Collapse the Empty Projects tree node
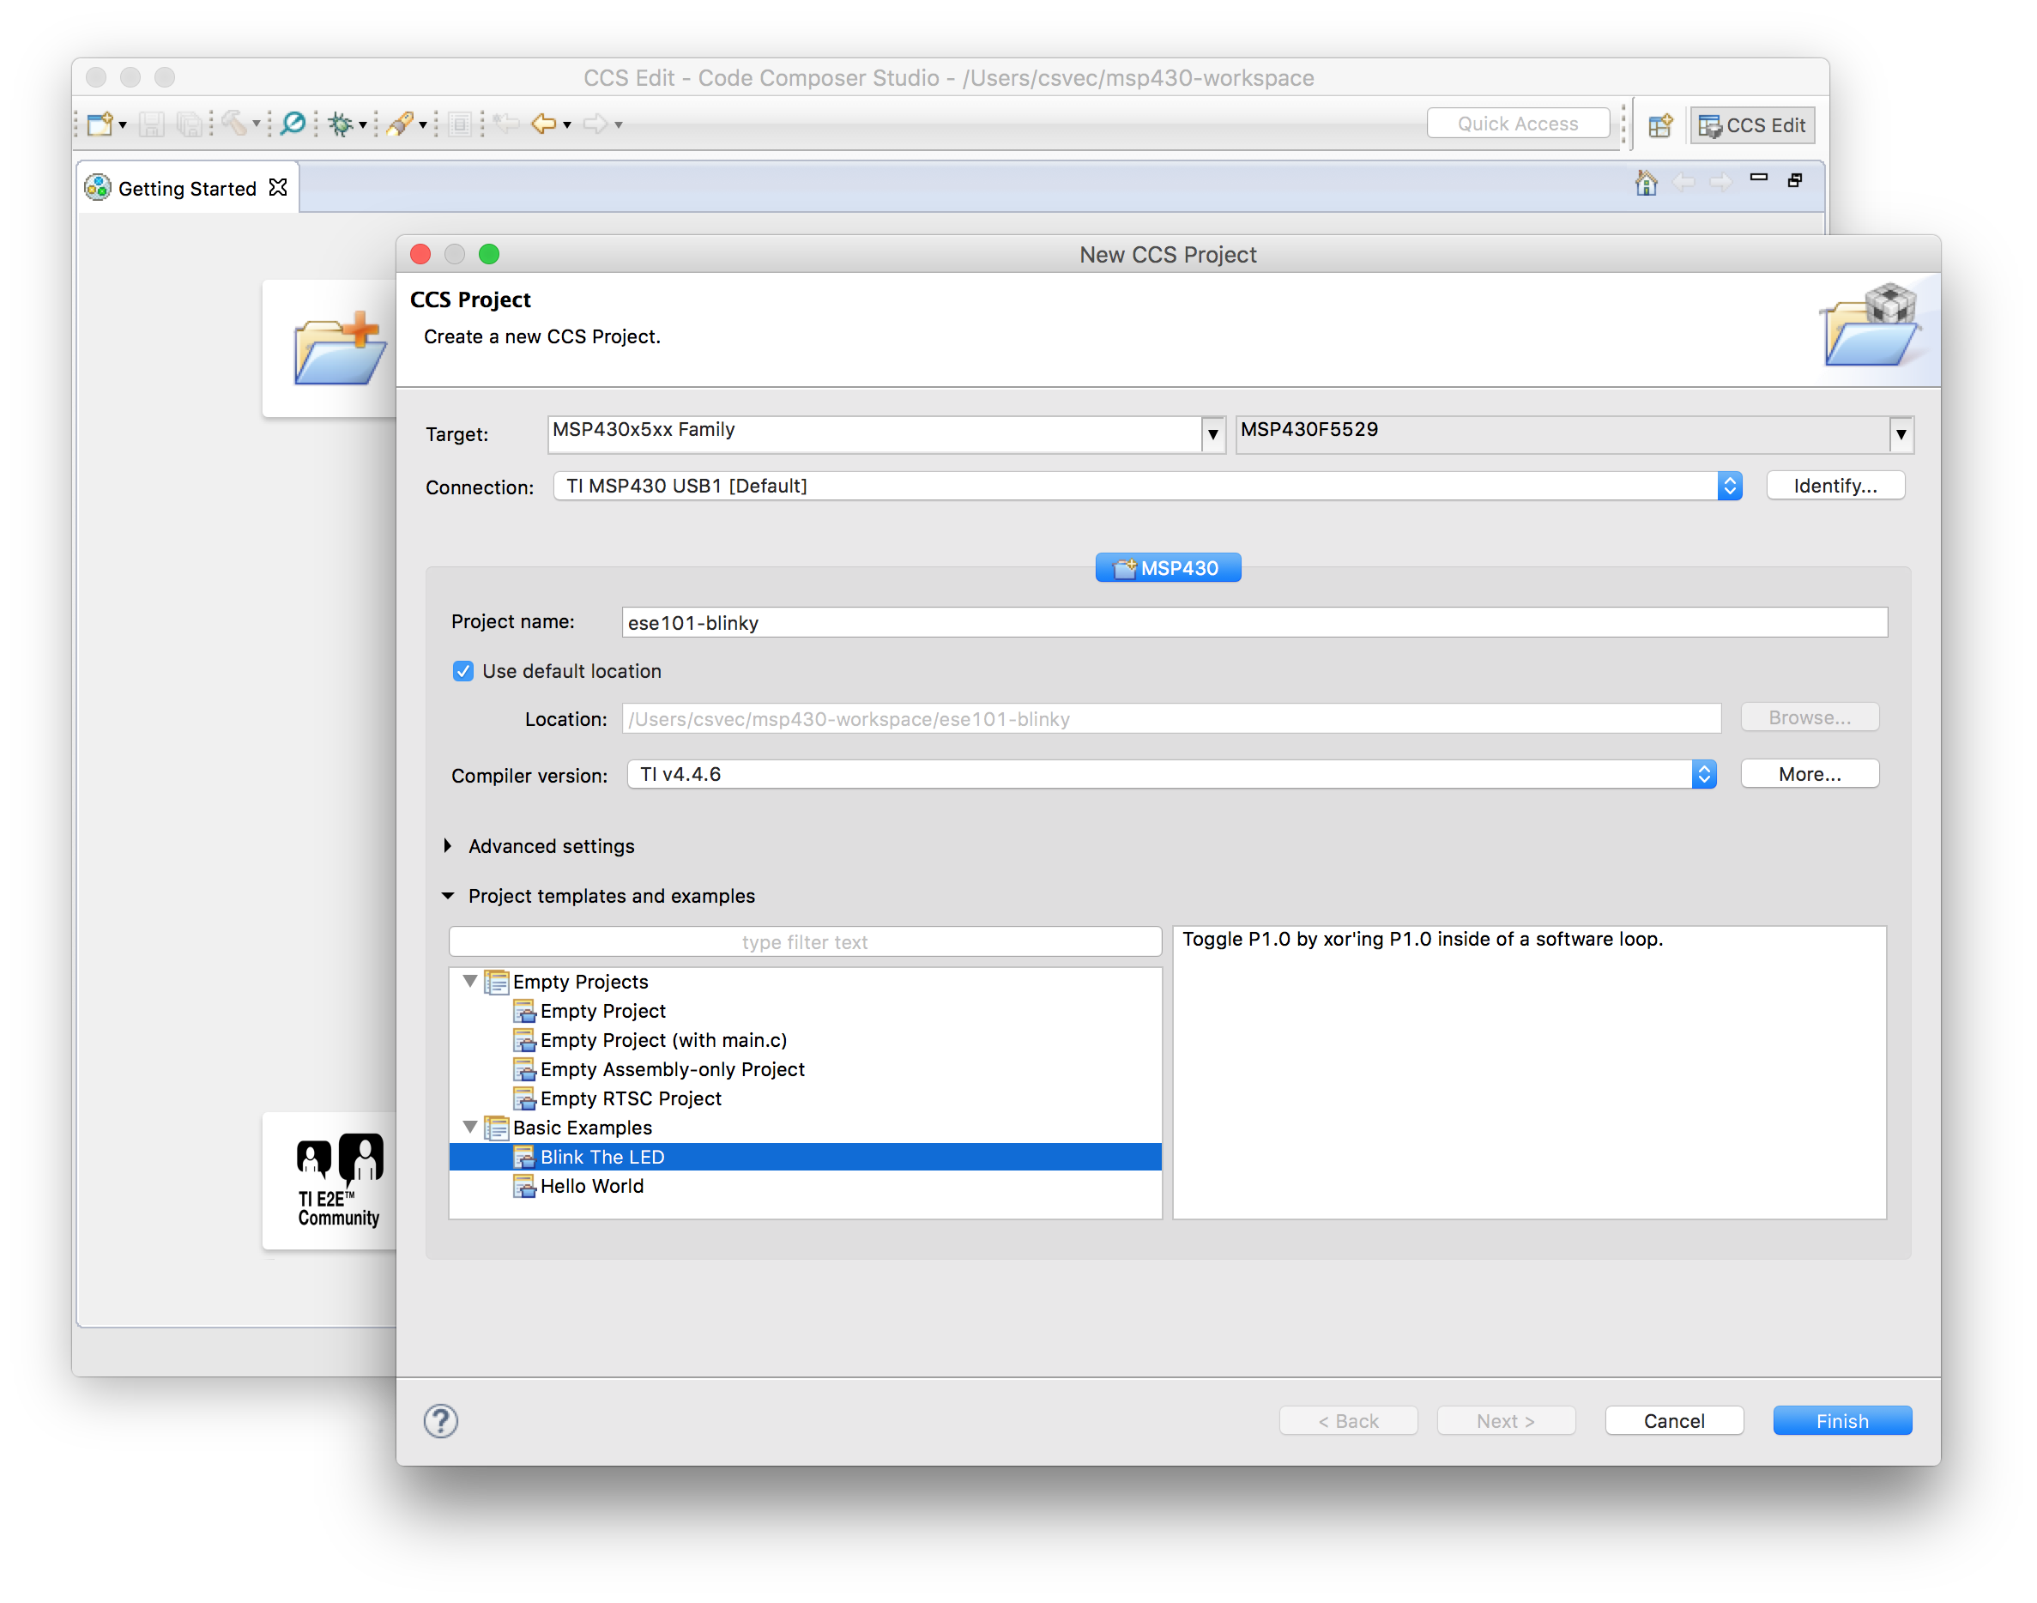 tap(470, 982)
